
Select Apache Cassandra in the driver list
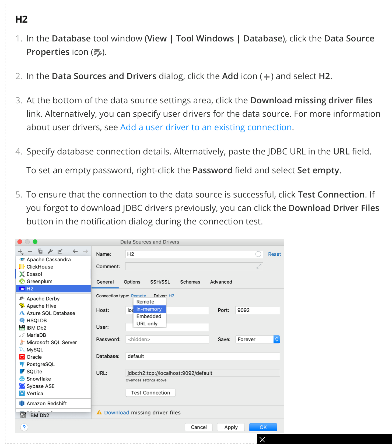(53, 259)
